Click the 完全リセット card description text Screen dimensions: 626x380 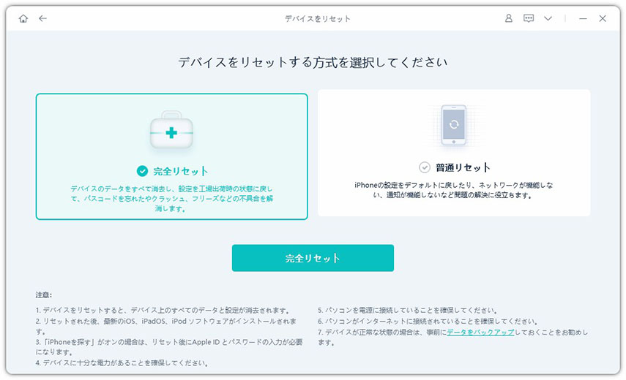pyautogui.click(x=171, y=198)
